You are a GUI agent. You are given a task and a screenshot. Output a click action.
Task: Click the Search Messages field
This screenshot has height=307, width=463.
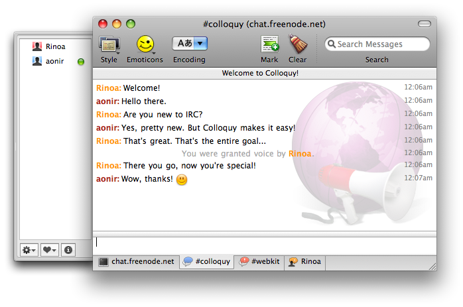tap(377, 44)
